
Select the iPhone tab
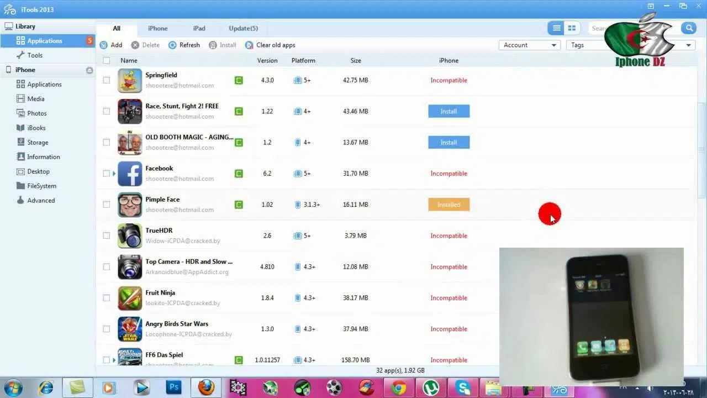coord(157,28)
